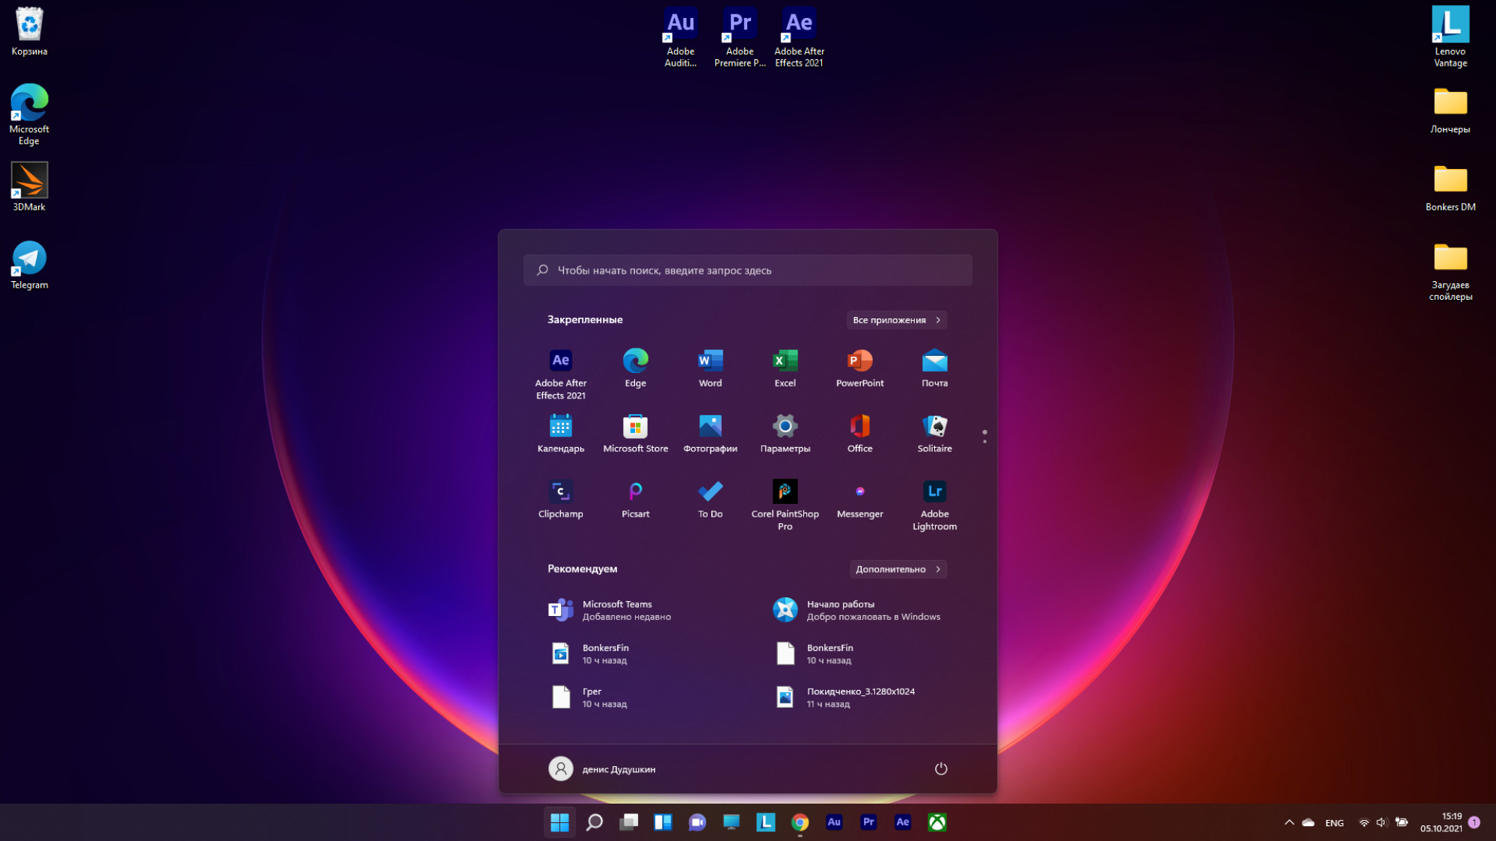Viewport: 1496px width, 841px height.
Task: Select the Лончеры desktop folder
Action: pos(1450,110)
